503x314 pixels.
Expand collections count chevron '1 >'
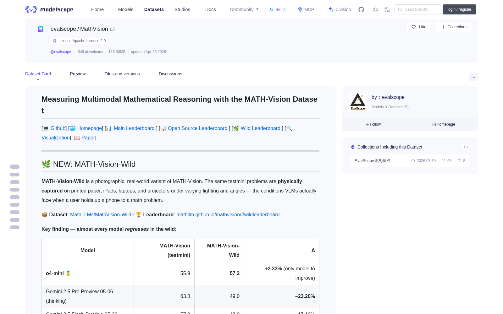(x=466, y=147)
